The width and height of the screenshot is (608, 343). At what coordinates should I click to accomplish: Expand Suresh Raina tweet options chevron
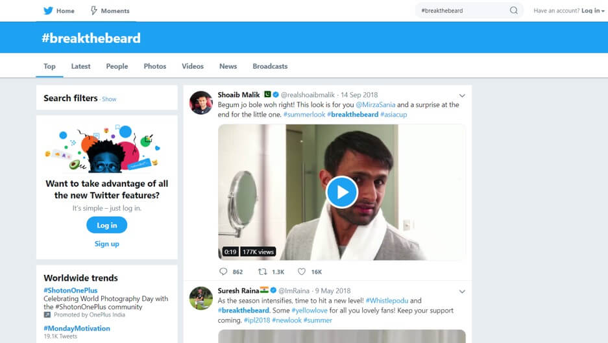tap(462, 292)
